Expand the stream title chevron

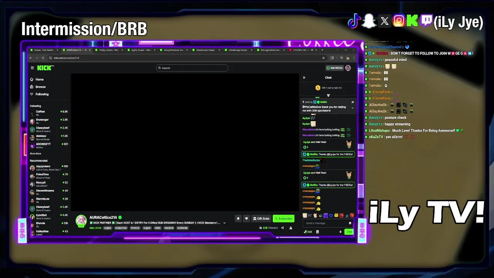tap(224, 223)
